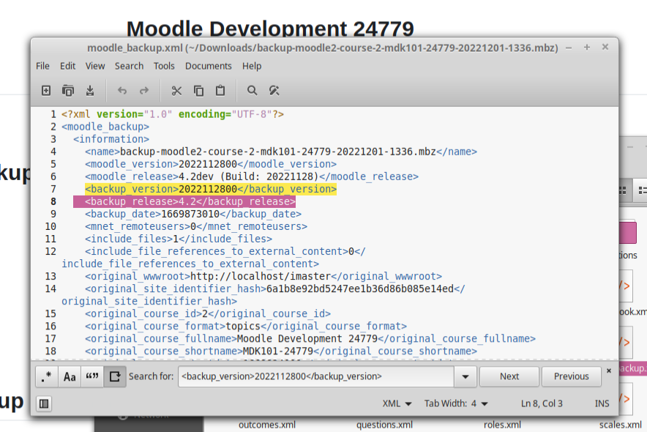
Task: Save the document via the toolbar icon
Action: (90, 90)
